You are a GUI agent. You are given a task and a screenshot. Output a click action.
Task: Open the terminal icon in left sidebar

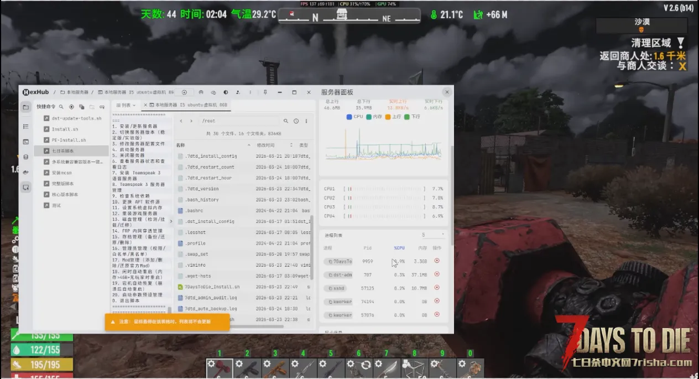tap(25, 142)
